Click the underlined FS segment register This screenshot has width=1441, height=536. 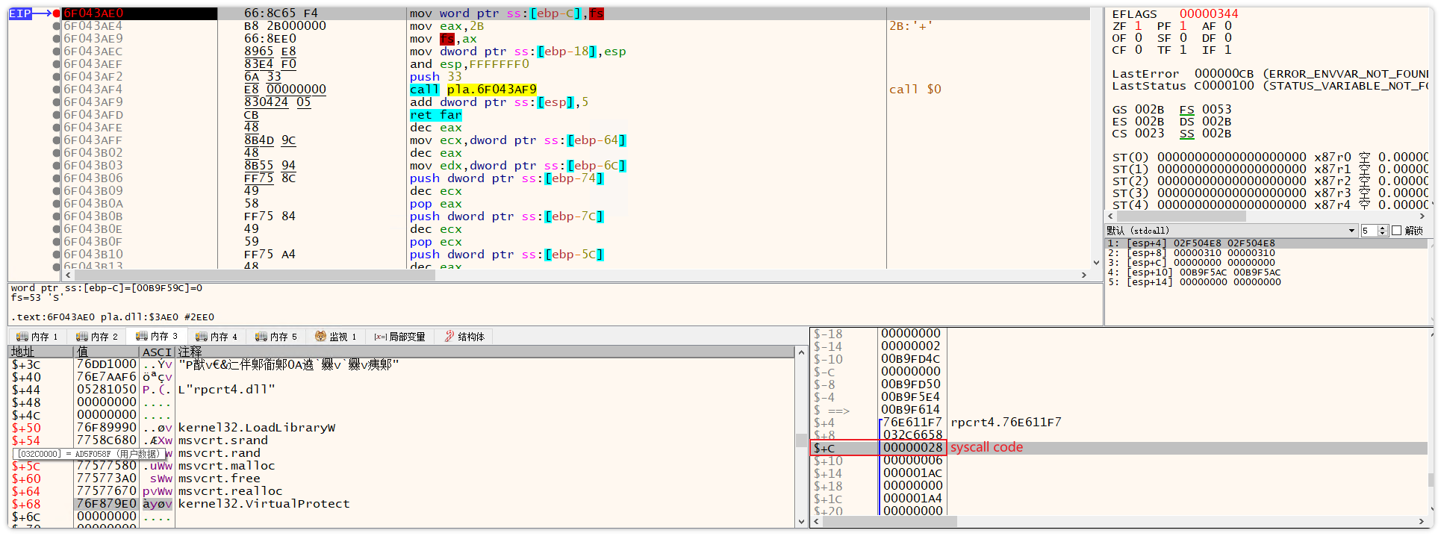click(x=1186, y=110)
